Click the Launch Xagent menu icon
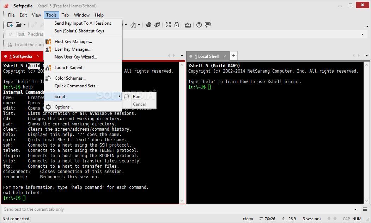This screenshot has height=223, width=371. tap(48, 68)
